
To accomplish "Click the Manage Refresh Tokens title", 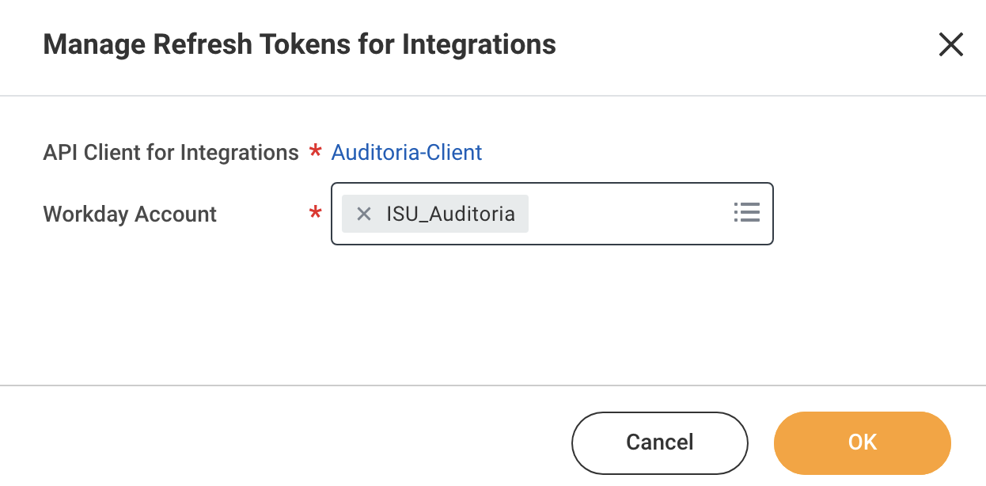I will pyautogui.click(x=301, y=44).
